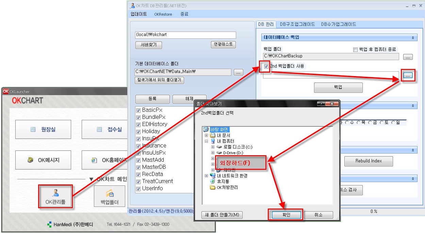
Task: Switch to DB수가업그레이드 tab
Action: (339, 24)
